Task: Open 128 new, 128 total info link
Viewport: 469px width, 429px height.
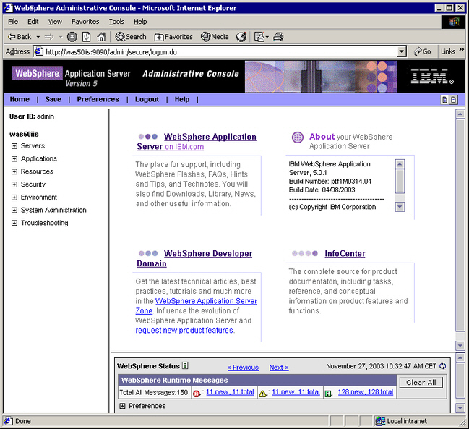Action: [x=365, y=392]
